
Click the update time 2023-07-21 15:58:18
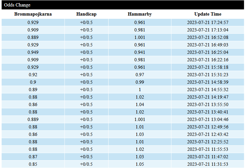tap(208, 67)
